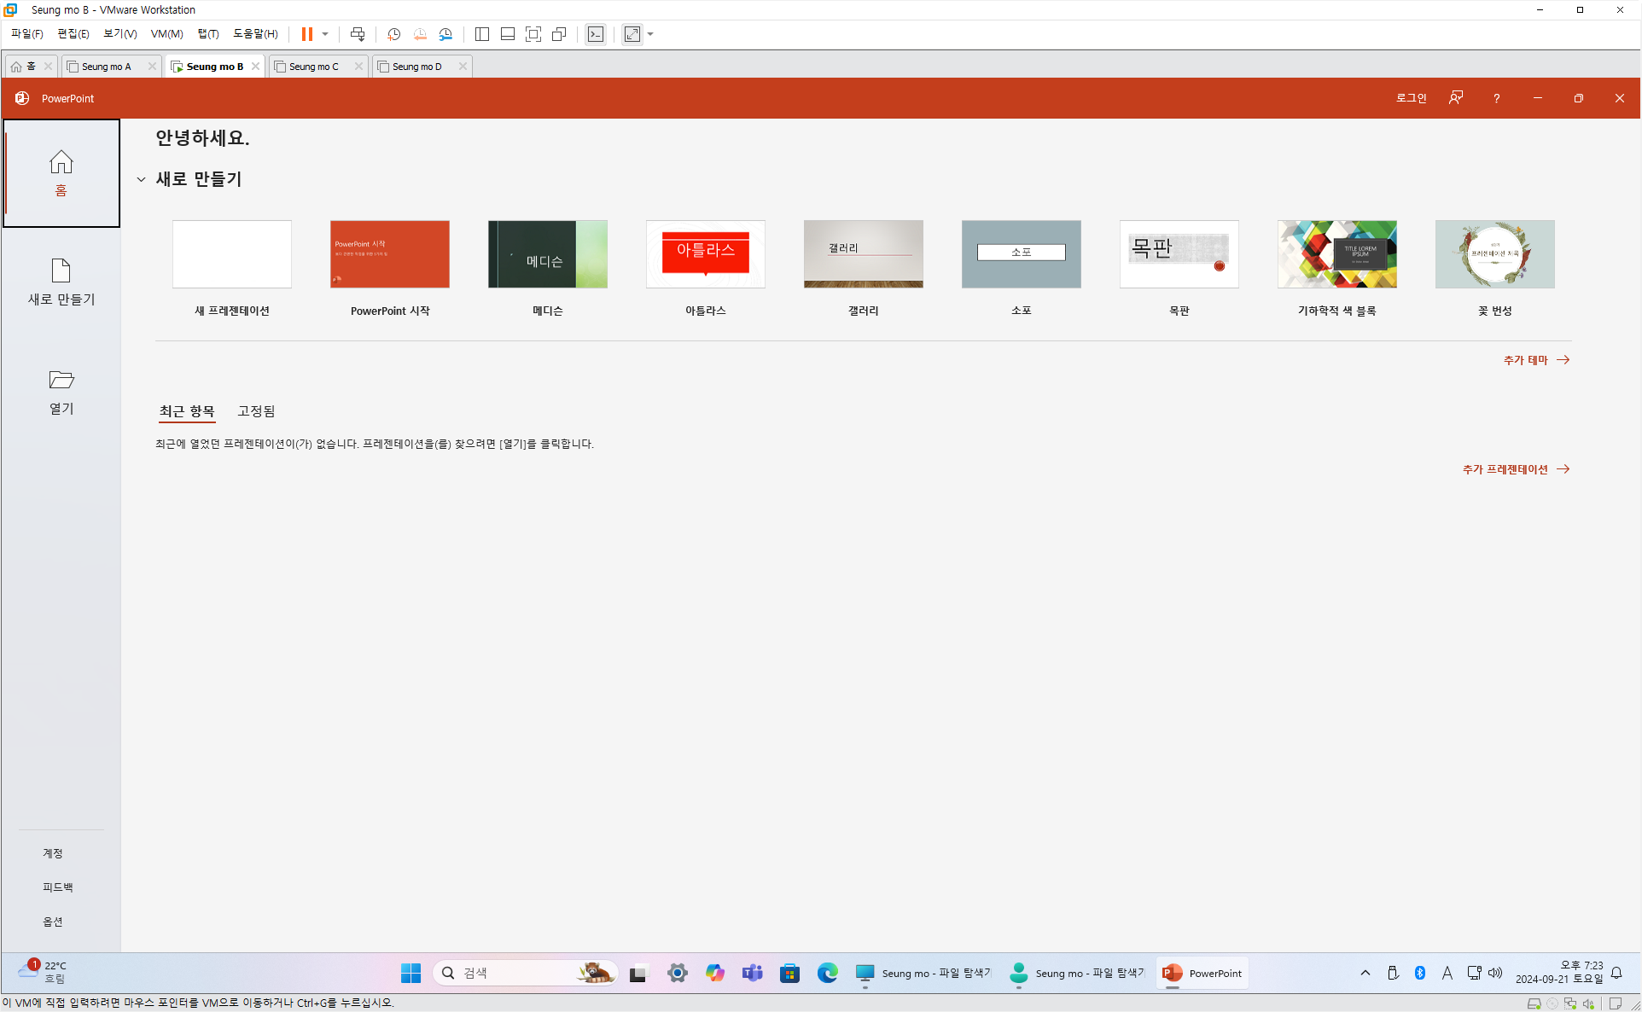Click the PowerPoint feedback person icon
The image size is (1642, 1012).
click(x=1455, y=98)
